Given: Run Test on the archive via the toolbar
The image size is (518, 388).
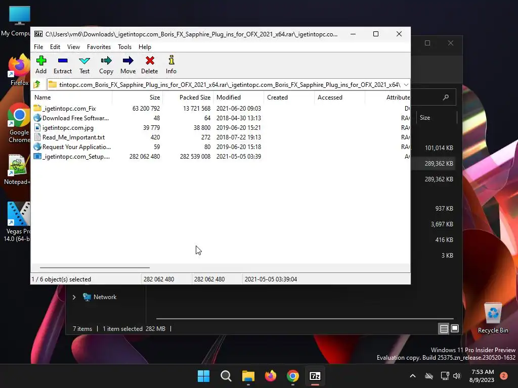Looking at the screenshot, I should [x=84, y=65].
